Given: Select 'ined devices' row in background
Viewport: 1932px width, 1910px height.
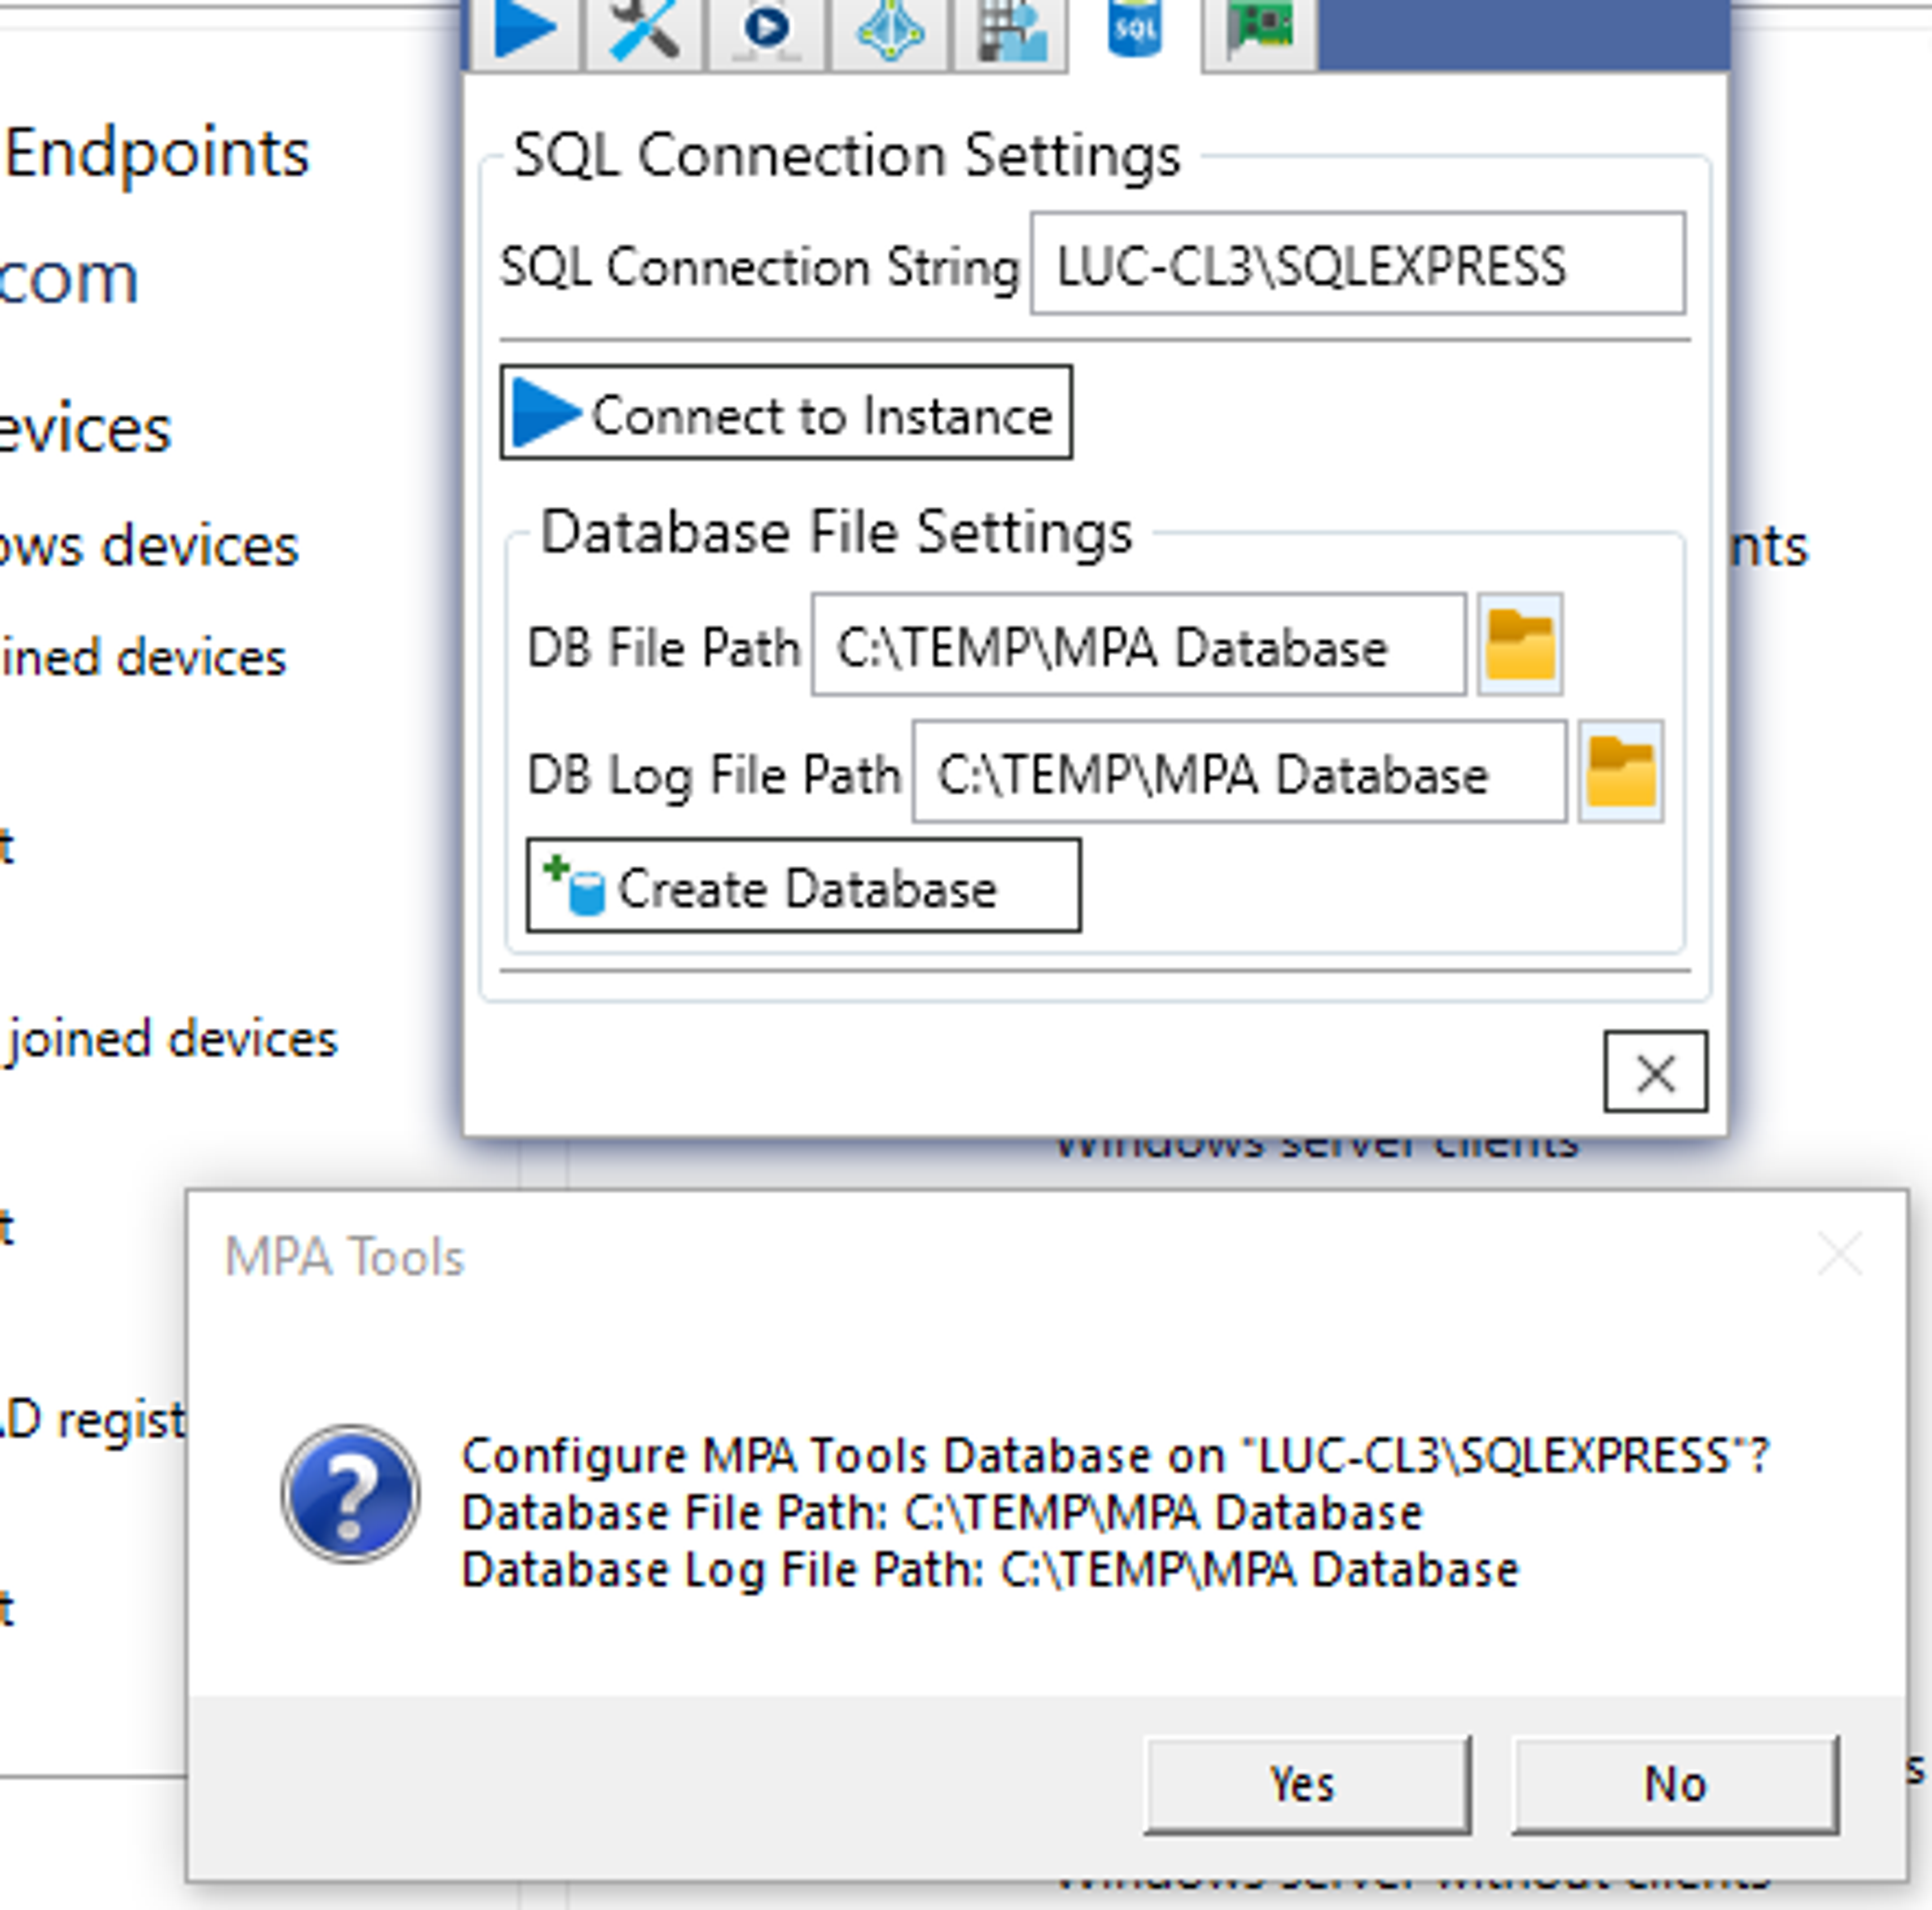Looking at the screenshot, I should [x=143, y=658].
